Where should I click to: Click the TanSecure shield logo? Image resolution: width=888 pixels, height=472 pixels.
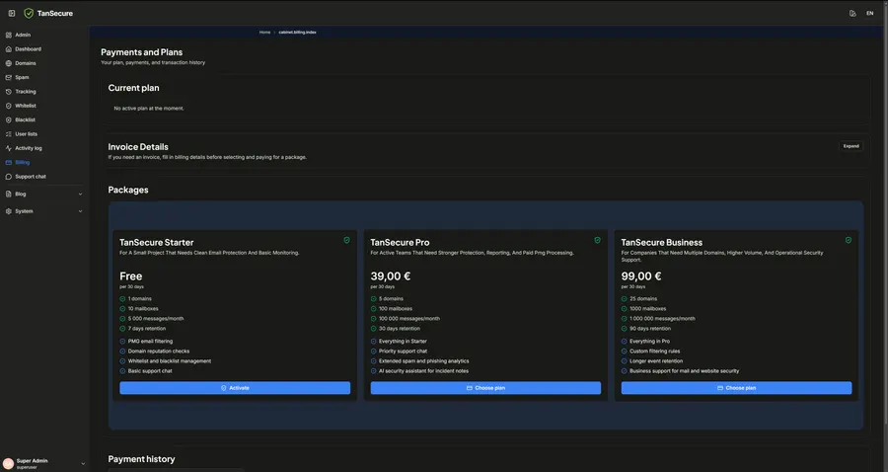coord(29,13)
